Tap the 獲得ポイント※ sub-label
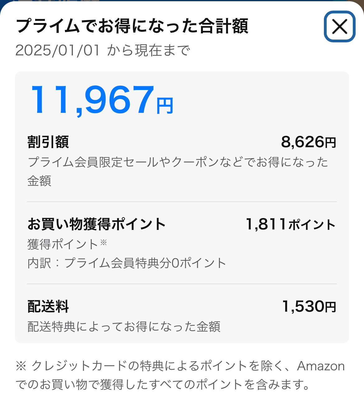Viewport: 364px width, 404px height. pos(67,244)
